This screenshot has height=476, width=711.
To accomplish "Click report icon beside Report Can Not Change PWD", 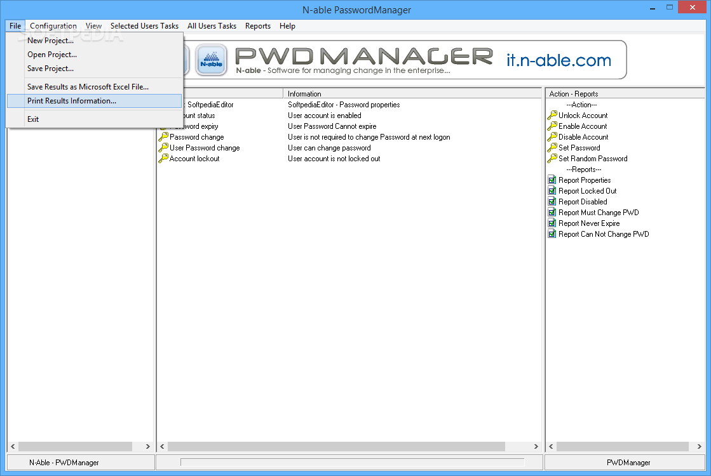I will click(x=552, y=234).
